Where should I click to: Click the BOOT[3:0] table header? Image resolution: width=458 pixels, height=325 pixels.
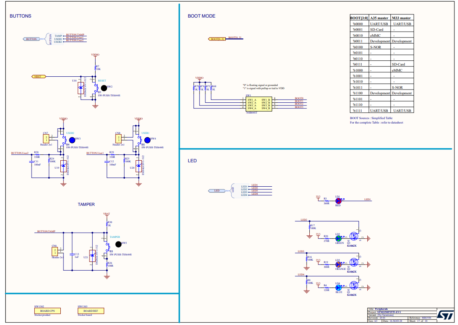point(359,18)
